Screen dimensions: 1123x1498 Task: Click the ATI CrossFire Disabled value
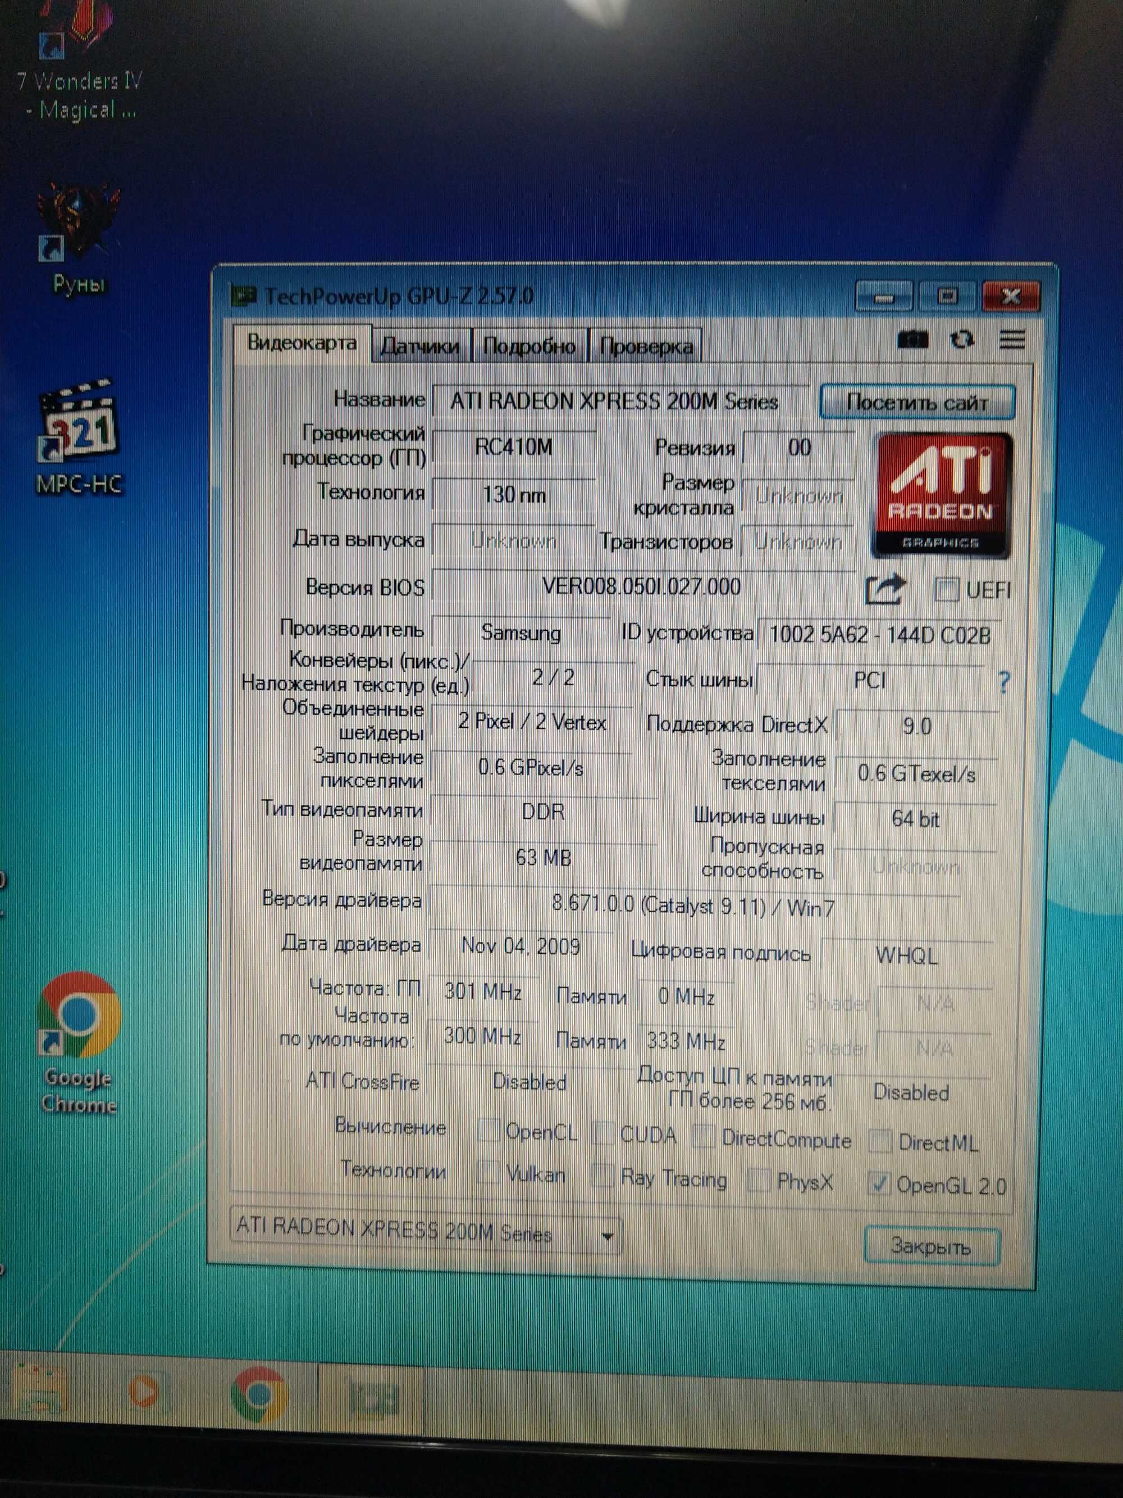click(x=529, y=1081)
